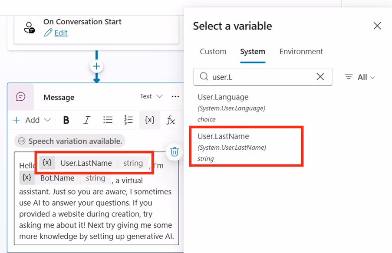Switch to the Environment tab
Image resolution: width=392 pixels, height=253 pixels.
click(301, 51)
